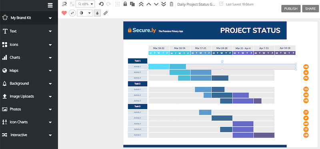Click the PUBLISH button

pyautogui.click(x=291, y=9)
